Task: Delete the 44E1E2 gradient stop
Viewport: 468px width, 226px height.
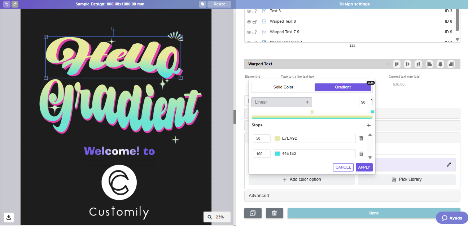Action: (361, 154)
